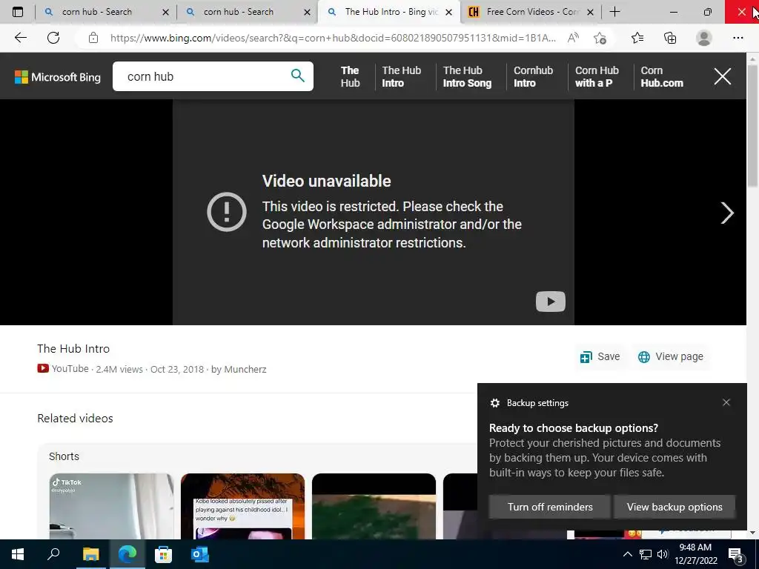Click the taskbar clock showing 9:48 AM
Screen dimensions: 759x569
click(x=695, y=554)
